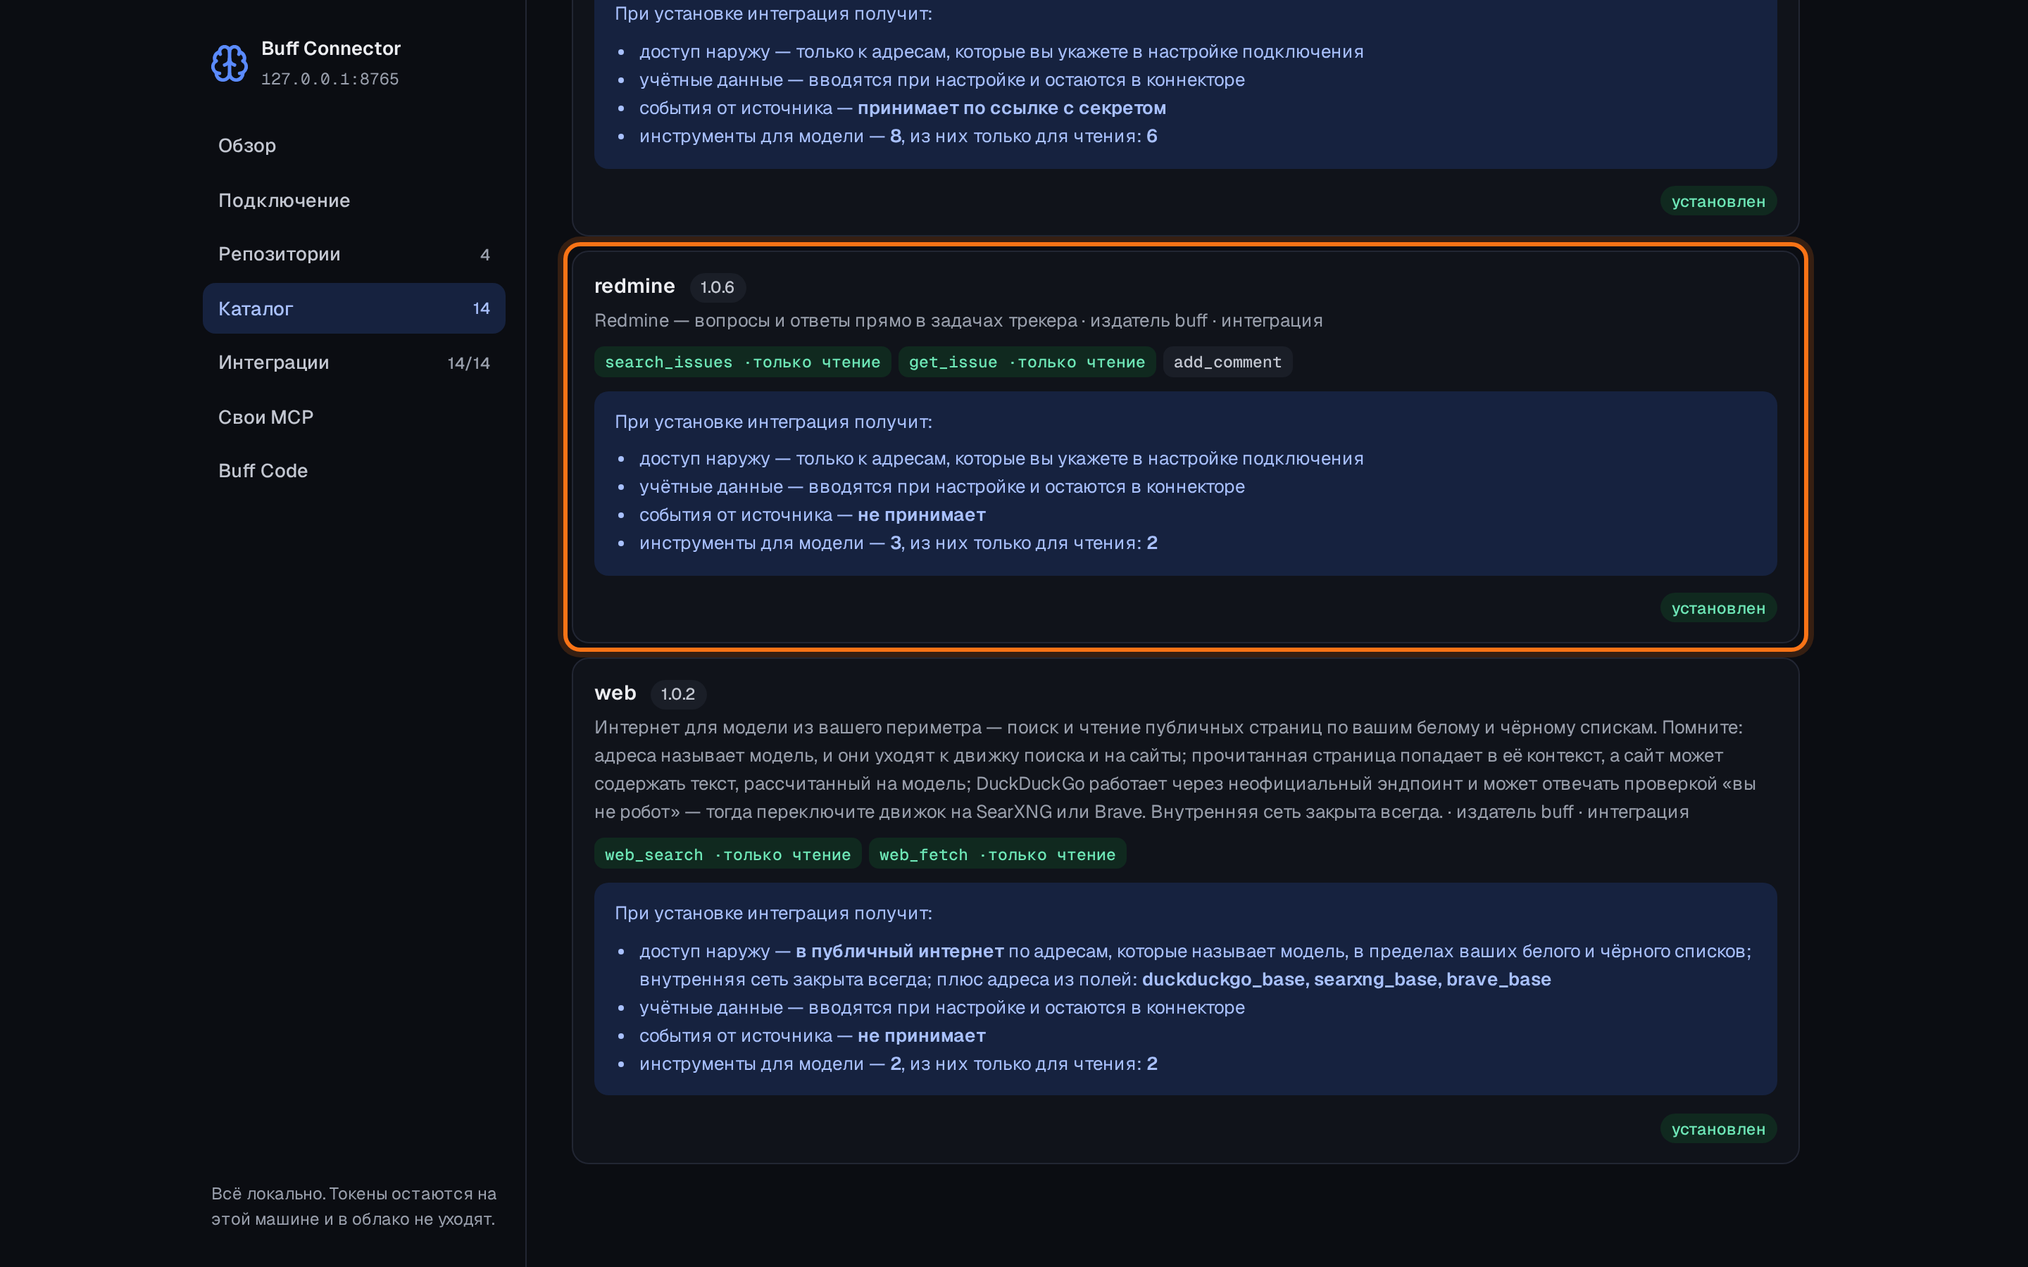Select the get_issue tool tag
Image resolution: width=2028 pixels, height=1267 pixels.
(x=1027, y=362)
